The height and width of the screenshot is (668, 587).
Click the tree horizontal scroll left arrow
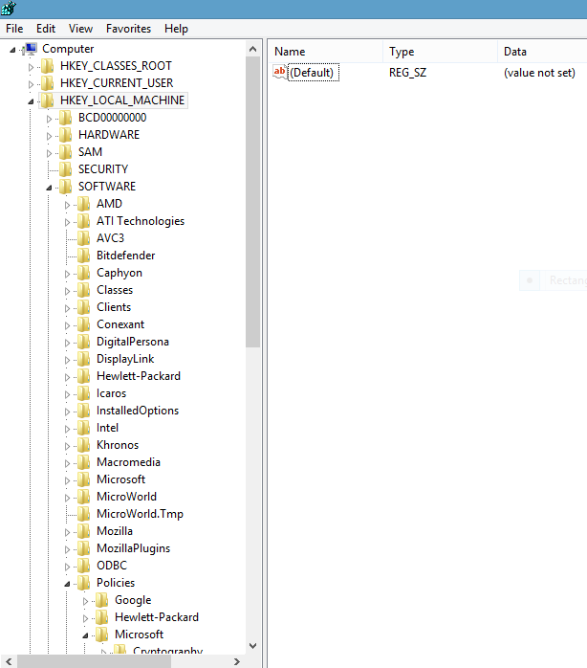9,661
